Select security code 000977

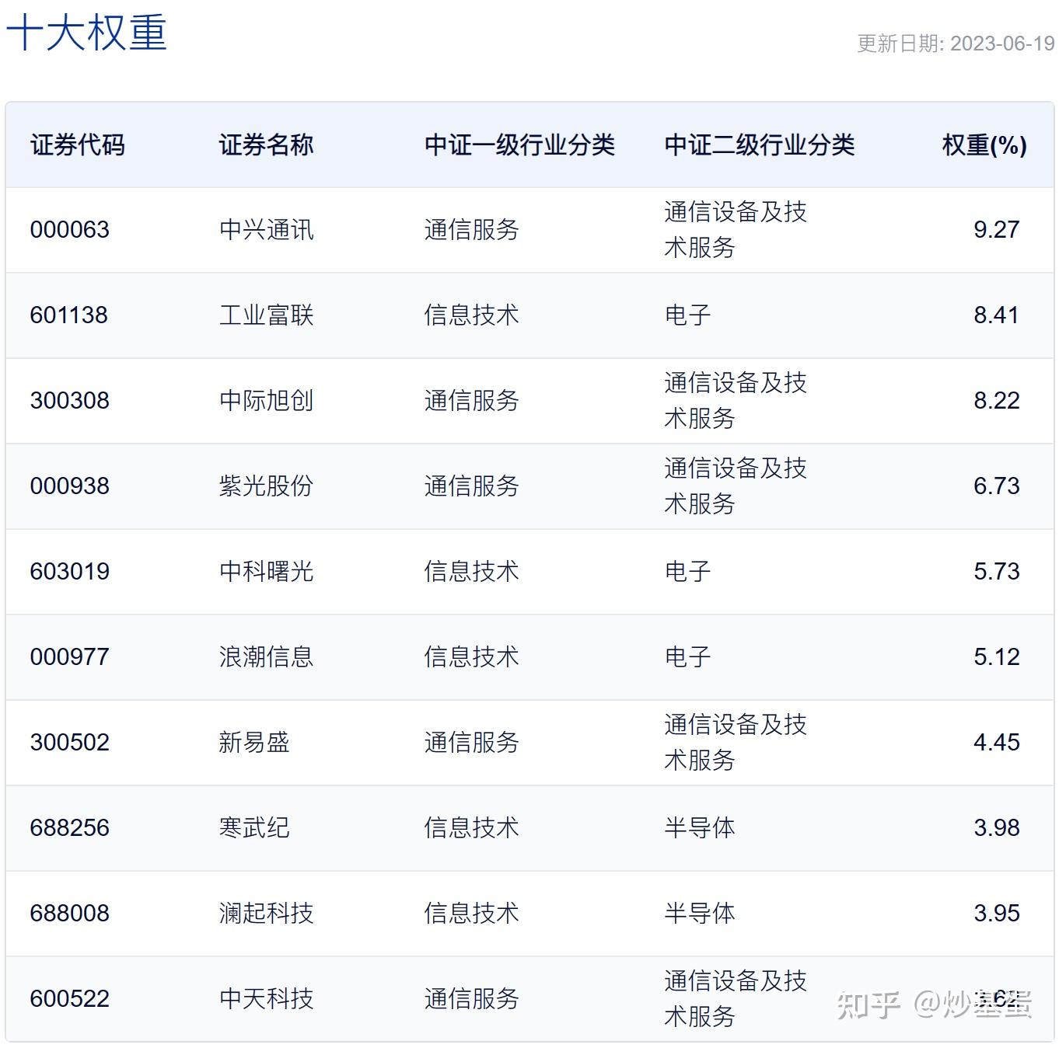(x=70, y=657)
